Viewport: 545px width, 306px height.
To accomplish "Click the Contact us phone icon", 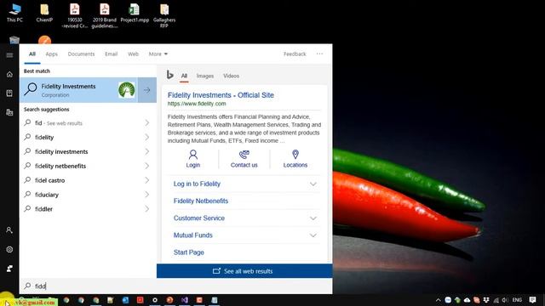I will pyautogui.click(x=244, y=155).
